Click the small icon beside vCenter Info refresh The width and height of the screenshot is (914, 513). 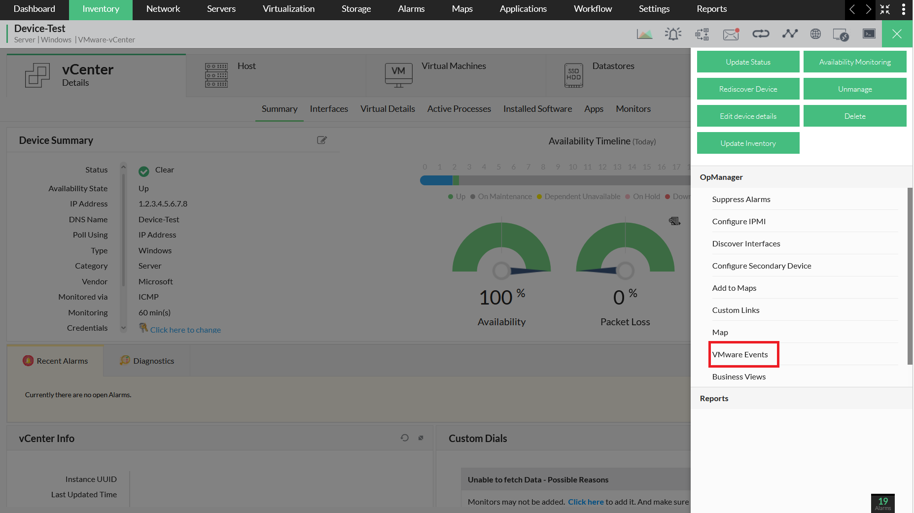(x=421, y=438)
